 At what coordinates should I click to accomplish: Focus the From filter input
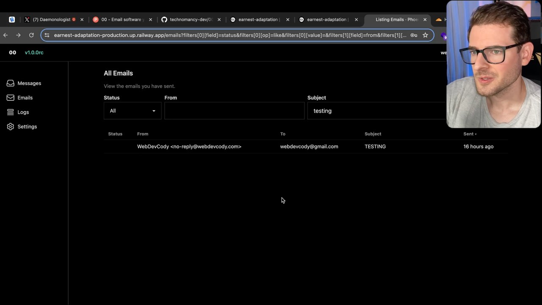[234, 111]
